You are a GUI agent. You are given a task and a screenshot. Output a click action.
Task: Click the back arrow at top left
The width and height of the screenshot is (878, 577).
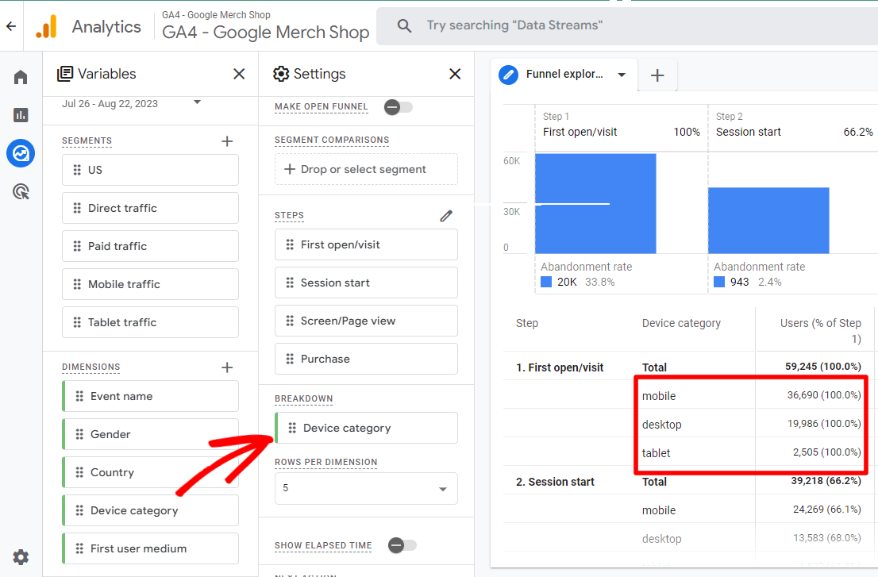pyautogui.click(x=11, y=25)
